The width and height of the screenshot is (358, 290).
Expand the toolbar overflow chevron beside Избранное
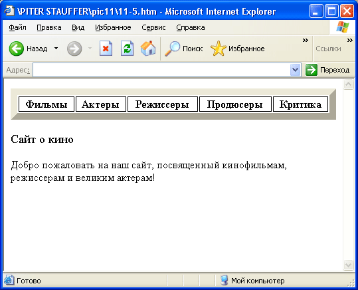306,41
